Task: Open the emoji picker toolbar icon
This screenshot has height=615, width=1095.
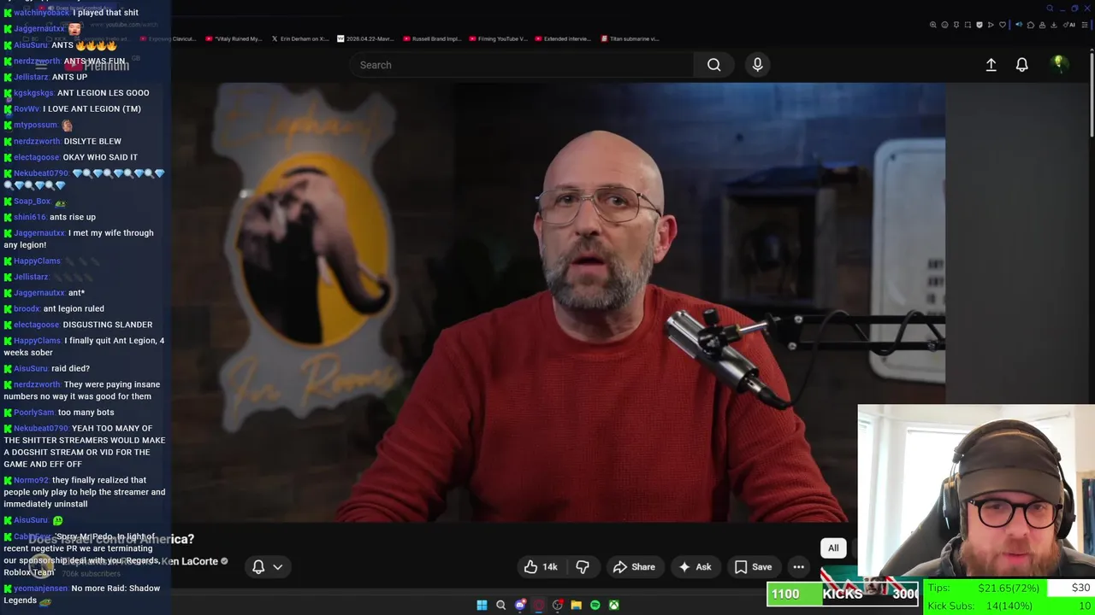Action: (x=944, y=25)
